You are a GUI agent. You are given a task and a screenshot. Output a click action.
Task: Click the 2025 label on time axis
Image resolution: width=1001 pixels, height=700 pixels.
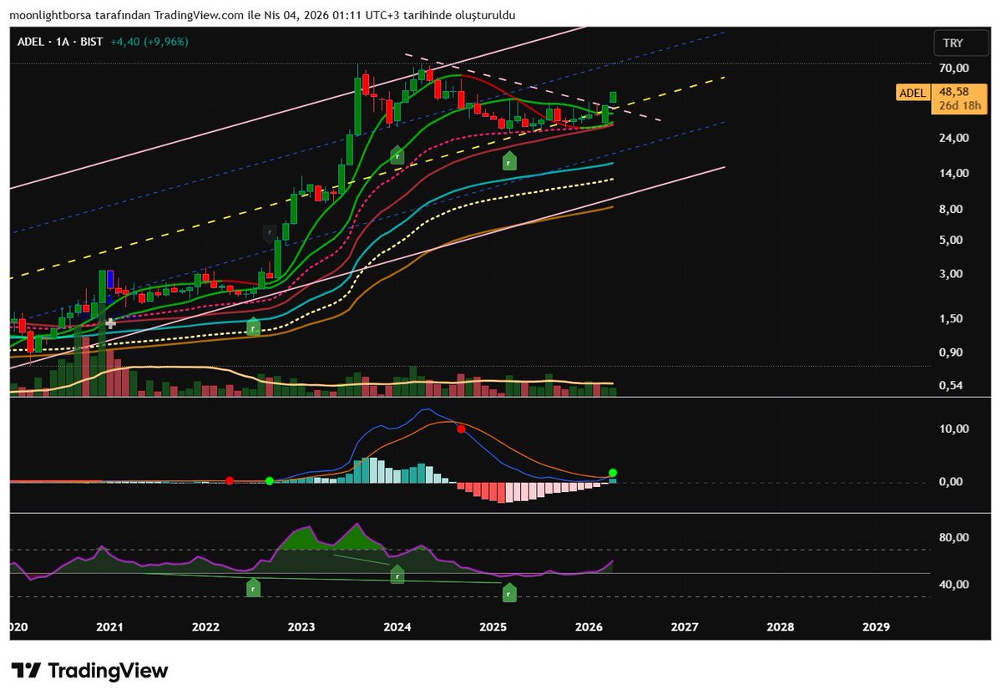[493, 627]
